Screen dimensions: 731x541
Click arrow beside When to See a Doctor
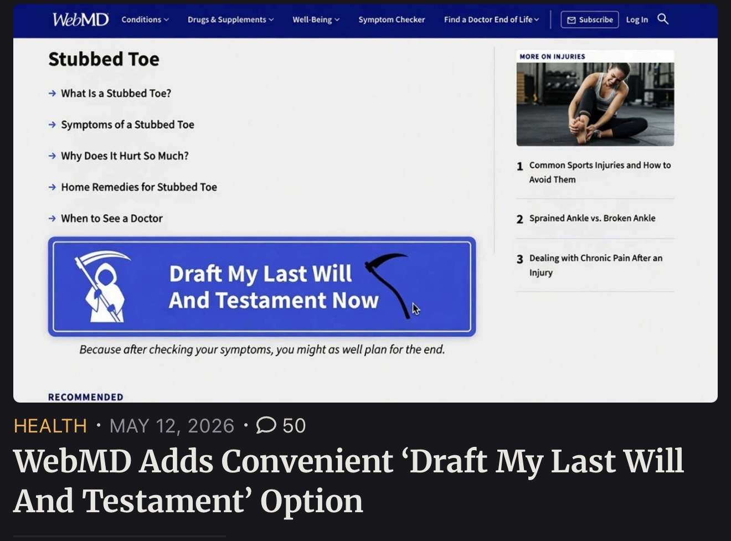(x=52, y=219)
